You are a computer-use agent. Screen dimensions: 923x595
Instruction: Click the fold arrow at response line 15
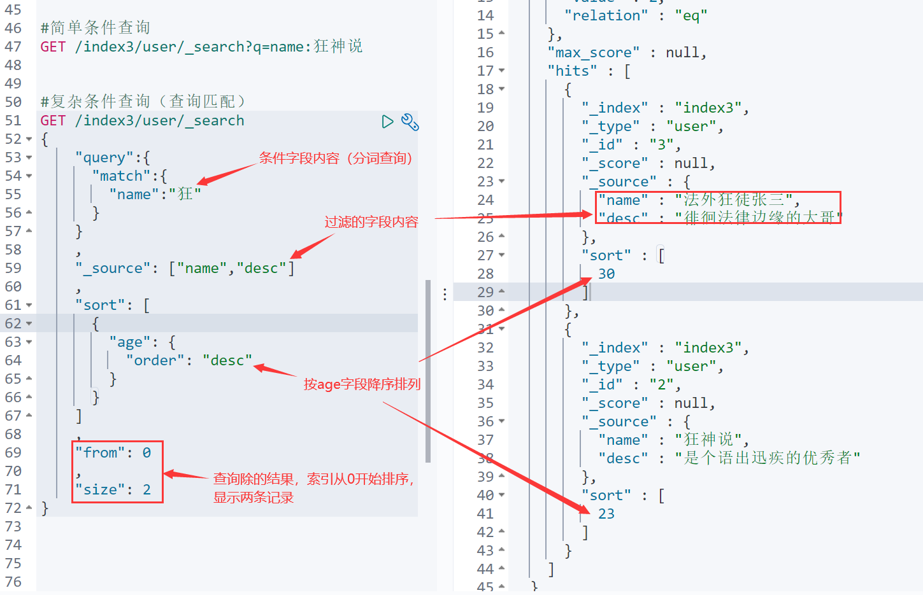(502, 33)
